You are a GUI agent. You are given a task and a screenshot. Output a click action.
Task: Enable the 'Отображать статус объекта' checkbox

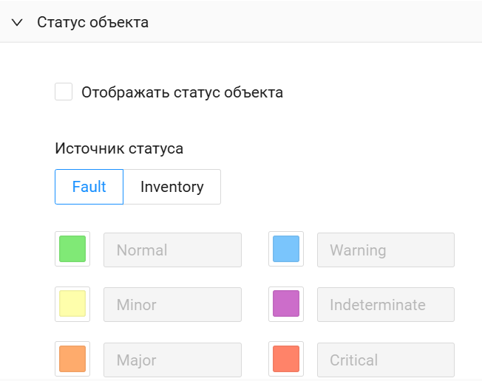64,92
